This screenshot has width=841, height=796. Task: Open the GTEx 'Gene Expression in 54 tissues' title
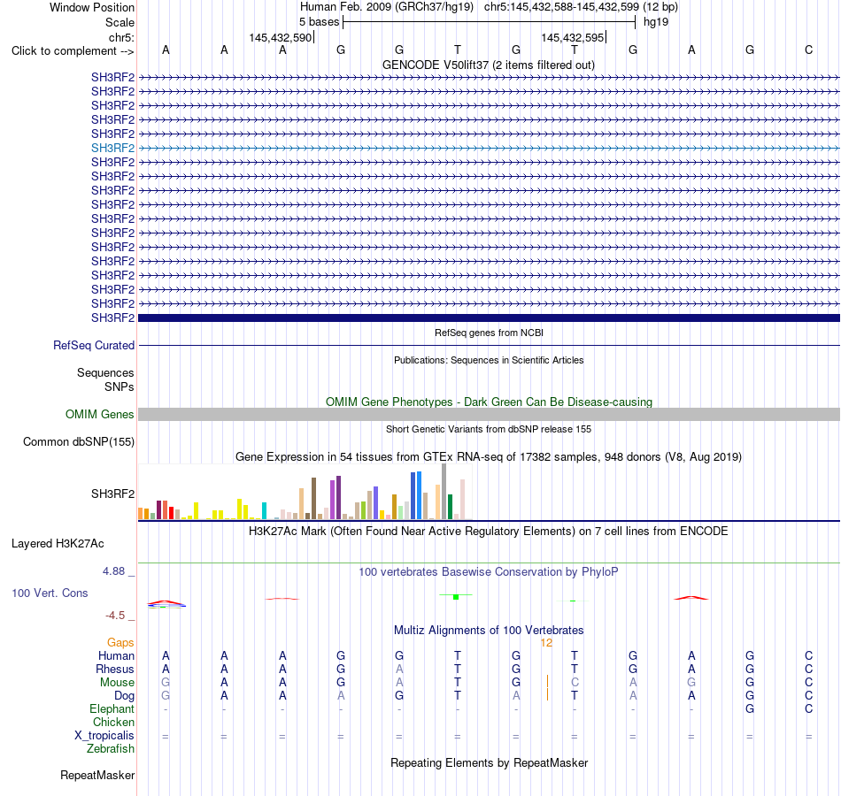[x=489, y=456]
